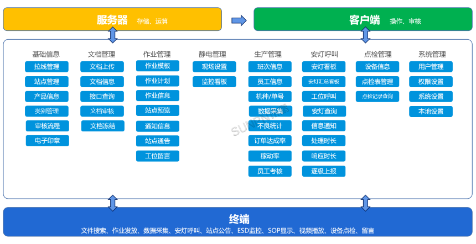The image size is (476, 244).
Task: Select 处理时长
Action: coord(324,141)
